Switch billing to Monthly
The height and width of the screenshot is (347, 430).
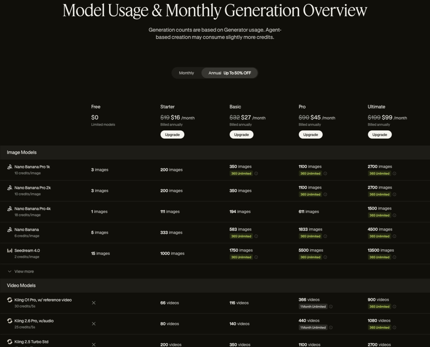point(186,73)
